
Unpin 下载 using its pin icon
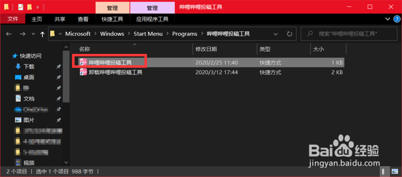[59, 66]
